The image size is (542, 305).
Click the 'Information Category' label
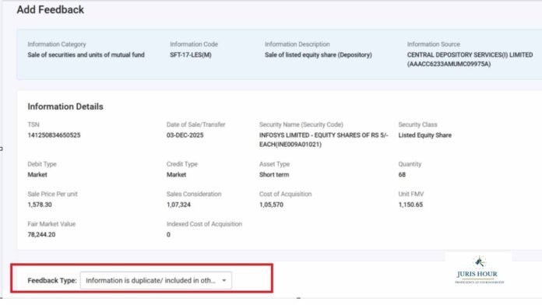[x=57, y=44]
